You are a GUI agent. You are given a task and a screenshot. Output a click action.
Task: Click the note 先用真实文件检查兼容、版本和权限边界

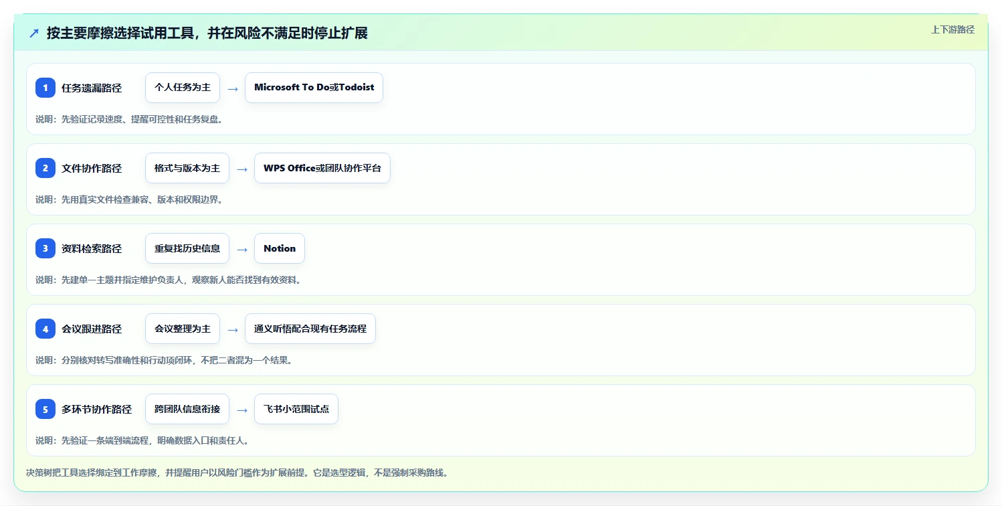click(x=129, y=199)
